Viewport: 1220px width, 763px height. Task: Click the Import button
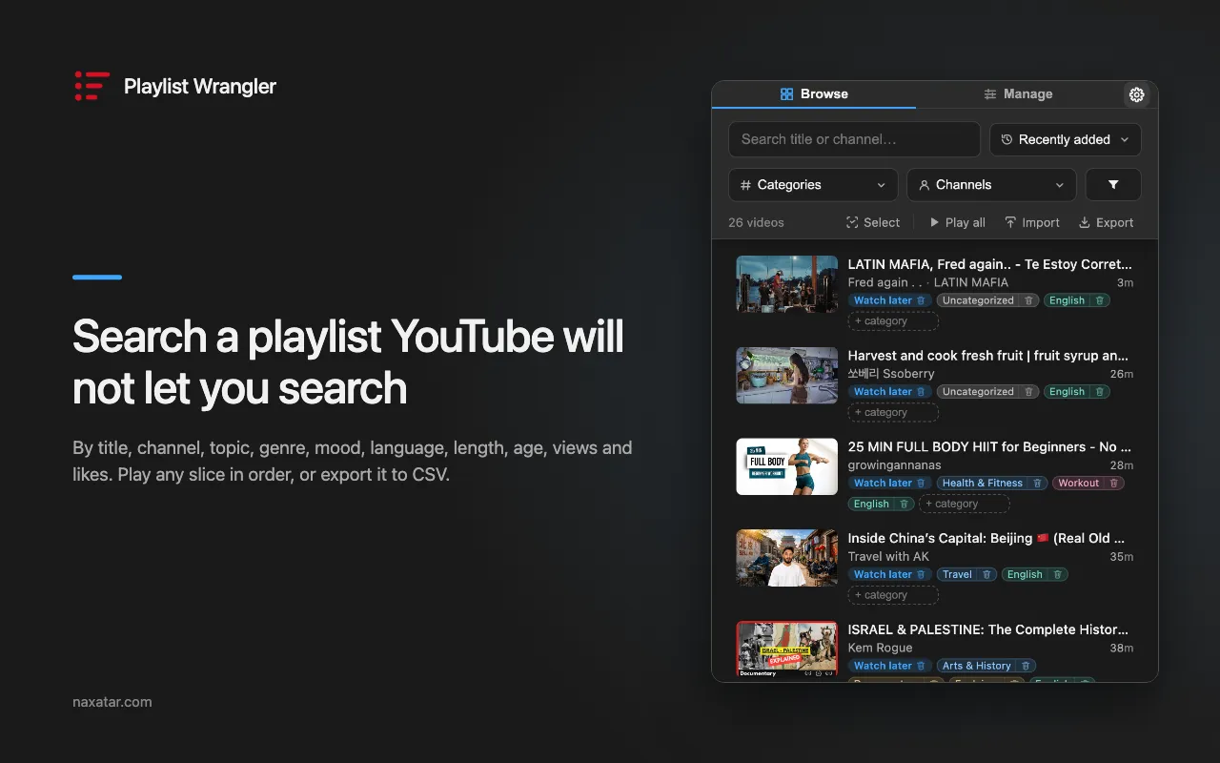click(x=1031, y=222)
